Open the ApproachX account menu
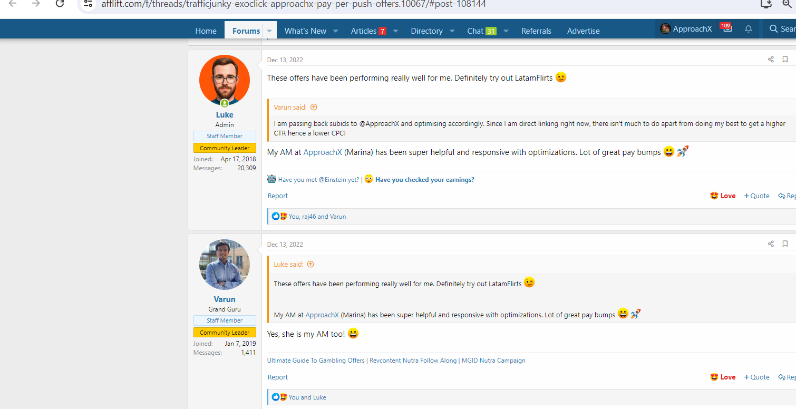 point(686,29)
